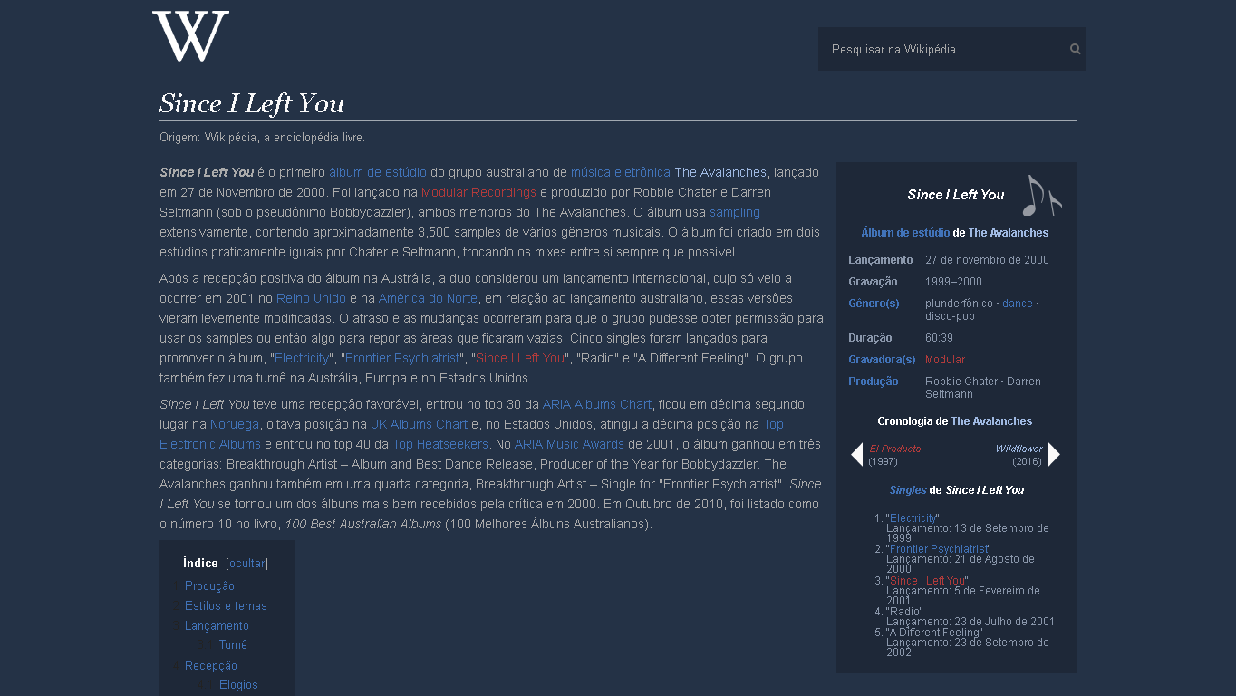
Task: Click Origem: Wikipédia, a enciclopédia livre text
Action: pos(262,138)
